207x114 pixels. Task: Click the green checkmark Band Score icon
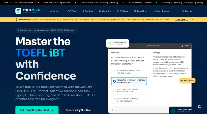click(110, 43)
